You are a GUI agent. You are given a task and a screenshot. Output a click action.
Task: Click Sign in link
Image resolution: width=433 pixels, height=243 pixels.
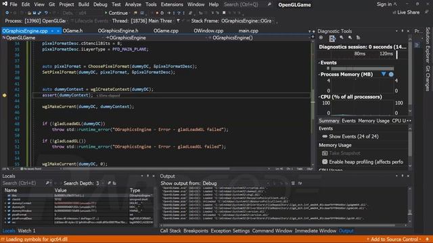pyautogui.click(x=384, y=4)
